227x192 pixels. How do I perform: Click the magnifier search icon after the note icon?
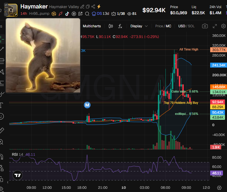coord(87,14)
